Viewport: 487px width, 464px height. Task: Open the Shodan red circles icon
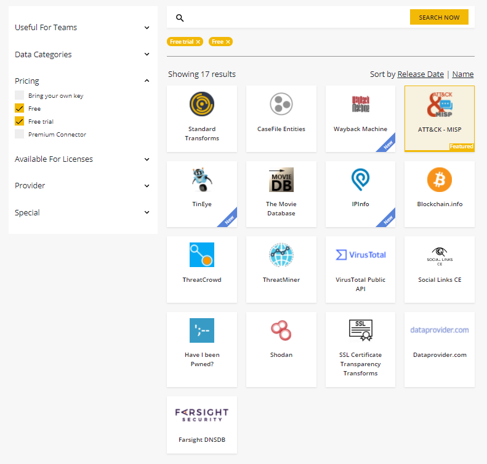(x=281, y=330)
